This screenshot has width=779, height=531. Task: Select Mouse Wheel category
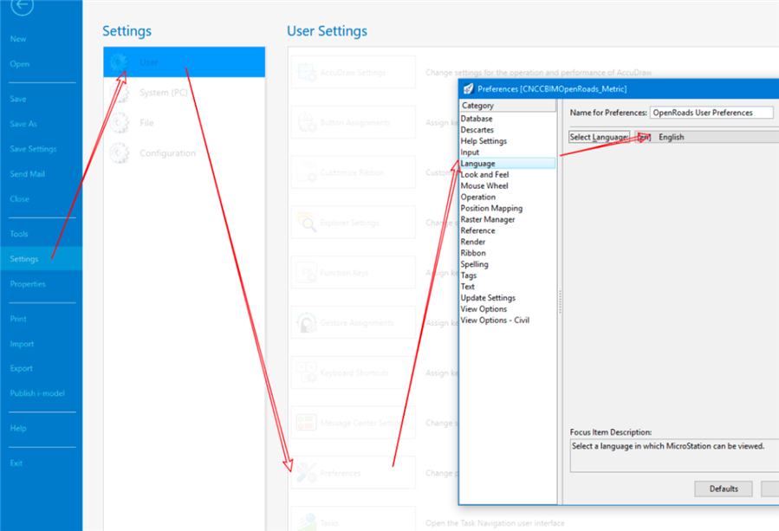(484, 185)
